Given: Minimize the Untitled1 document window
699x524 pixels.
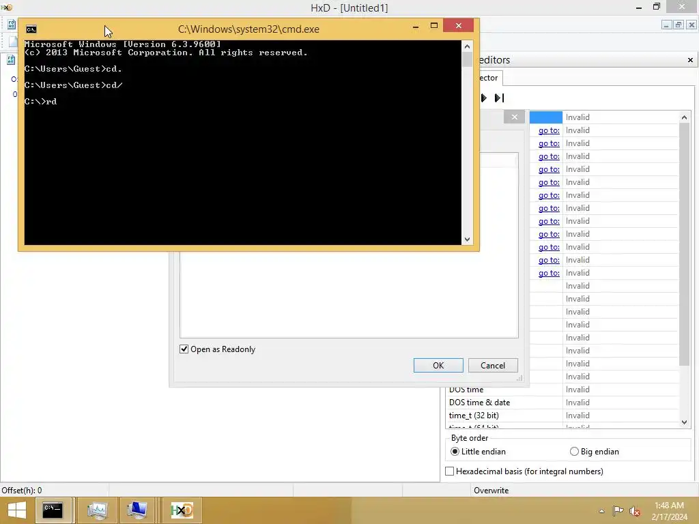Looking at the screenshot, I should [x=666, y=25].
